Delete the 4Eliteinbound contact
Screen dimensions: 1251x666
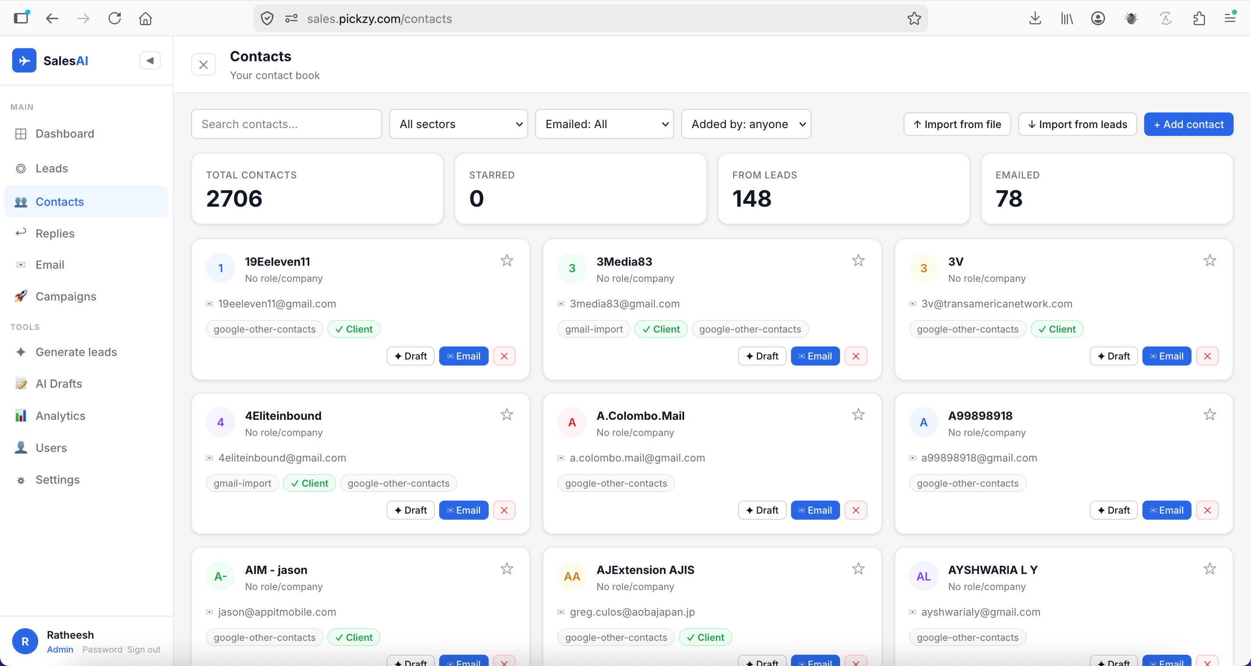[x=504, y=510]
